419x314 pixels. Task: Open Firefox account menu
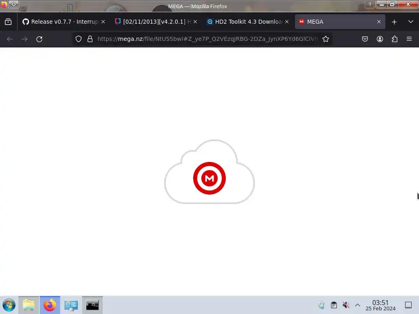(380, 39)
